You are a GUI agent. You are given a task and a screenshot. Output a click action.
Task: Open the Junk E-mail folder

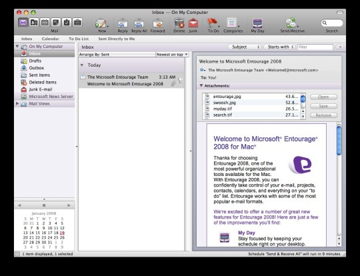[x=44, y=89]
